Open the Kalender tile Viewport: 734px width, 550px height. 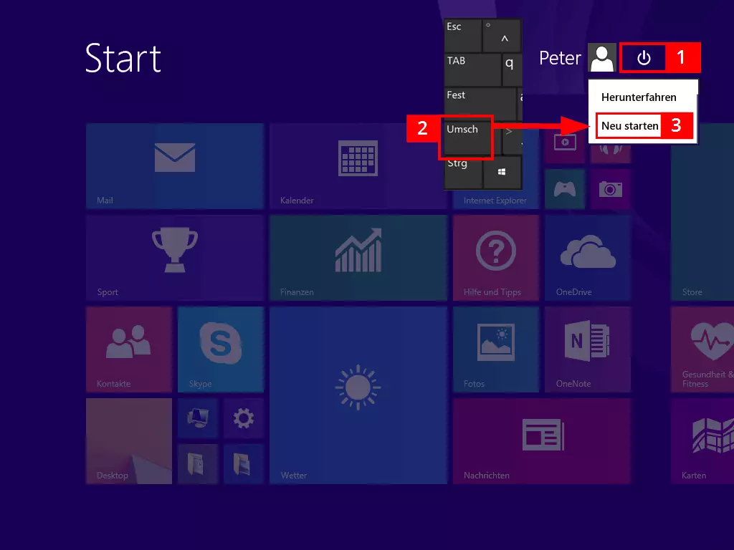coord(358,166)
